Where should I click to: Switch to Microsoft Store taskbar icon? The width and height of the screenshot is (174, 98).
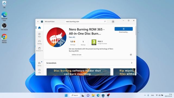[x=103, y=95]
